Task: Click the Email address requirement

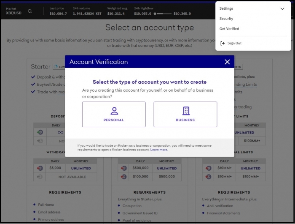Action: 49,212
